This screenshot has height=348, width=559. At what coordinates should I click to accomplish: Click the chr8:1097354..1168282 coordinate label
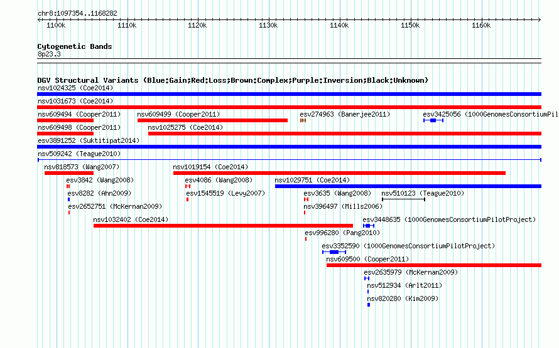[x=77, y=14]
